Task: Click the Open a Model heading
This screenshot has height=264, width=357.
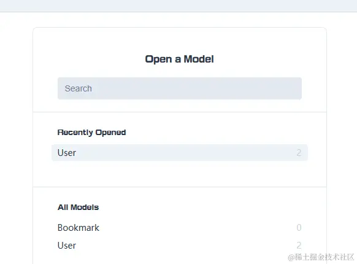Action: [x=179, y=60]
